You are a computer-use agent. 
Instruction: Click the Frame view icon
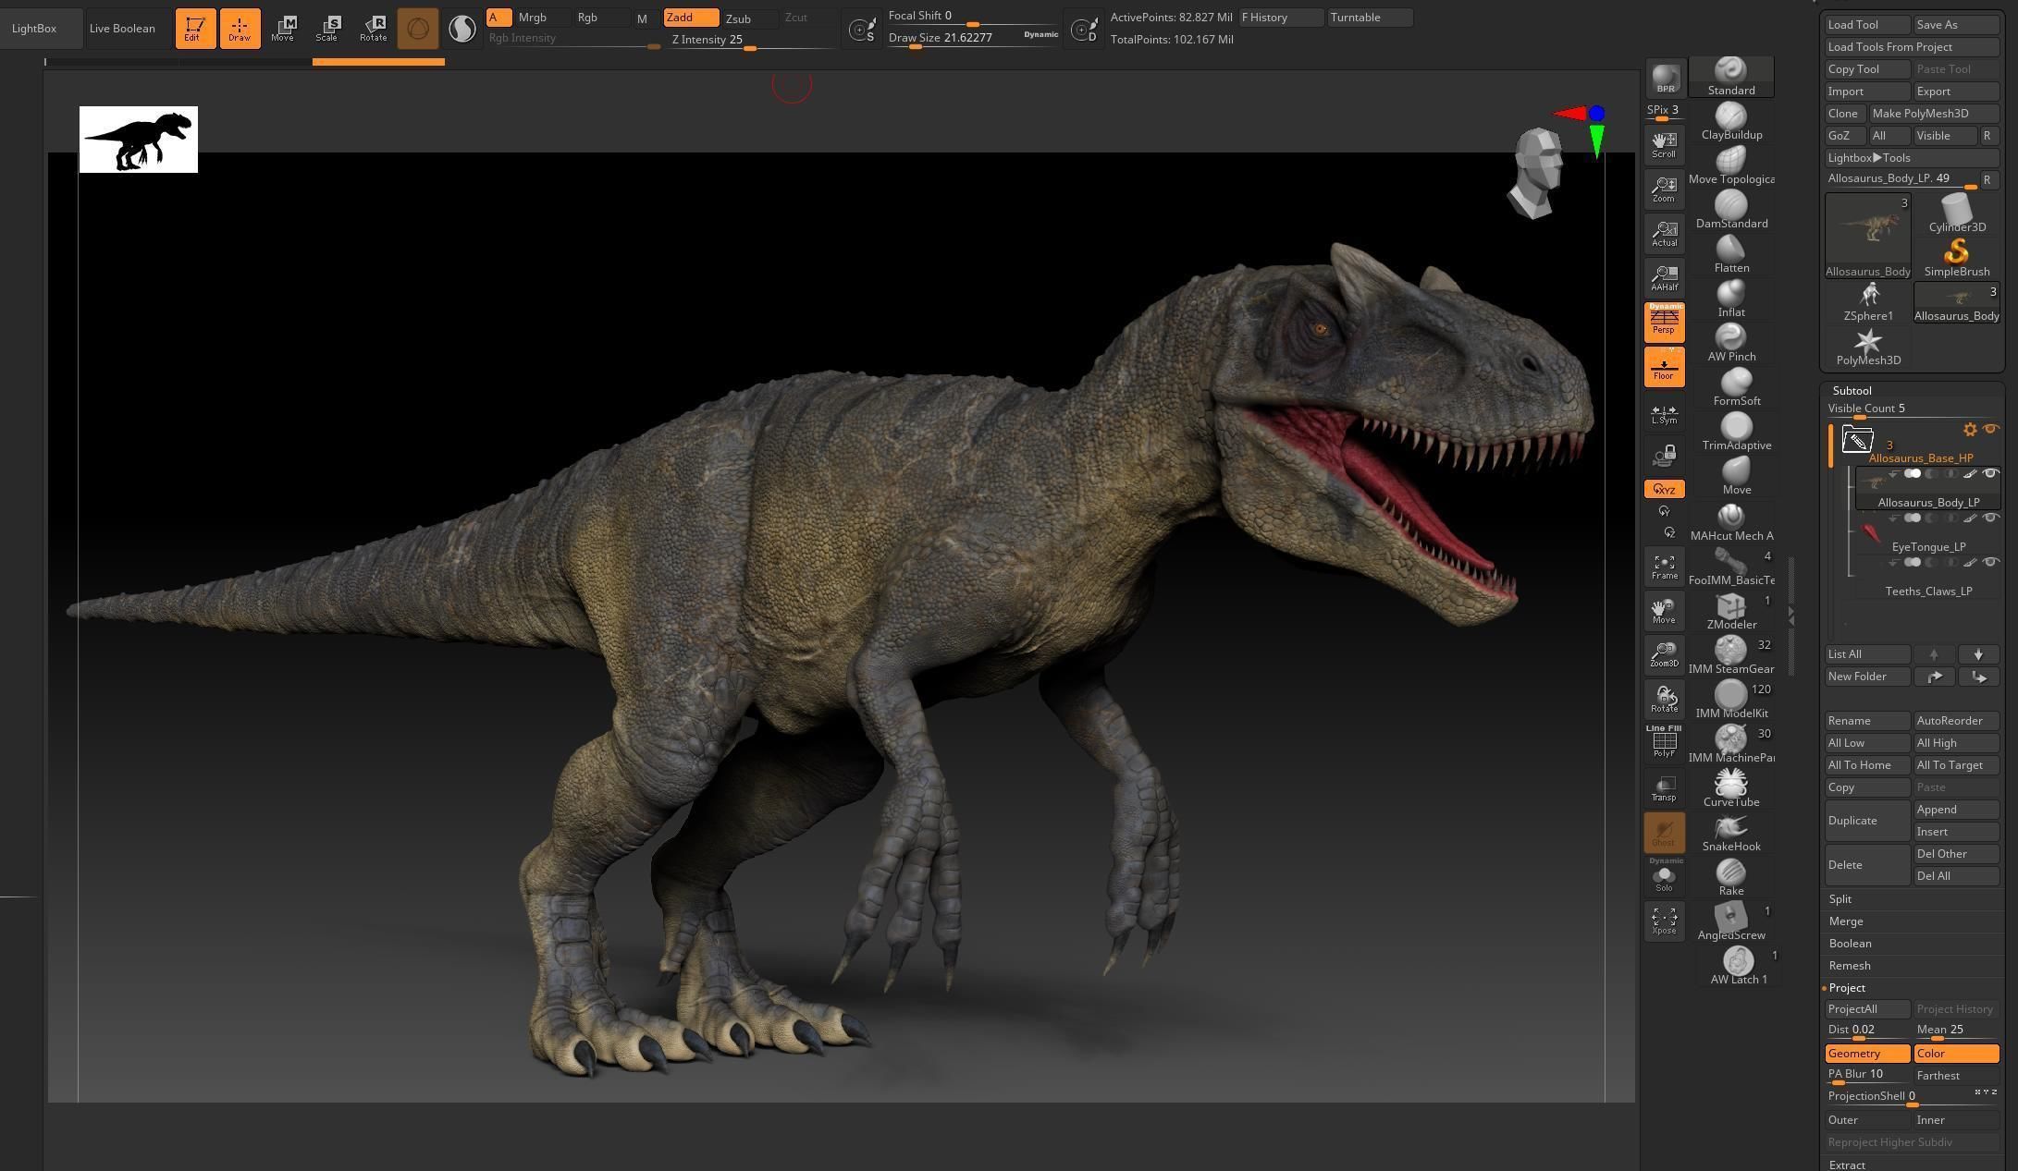click(1664, 567)
